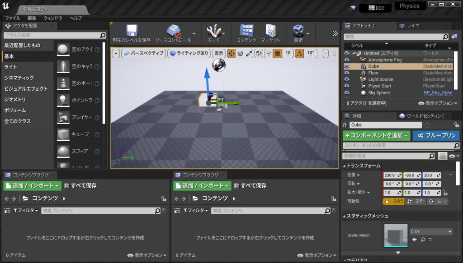Open the BP_Sky_Sphere blueprint link
This screenshot has width=463, height=263.
[438, 93]
